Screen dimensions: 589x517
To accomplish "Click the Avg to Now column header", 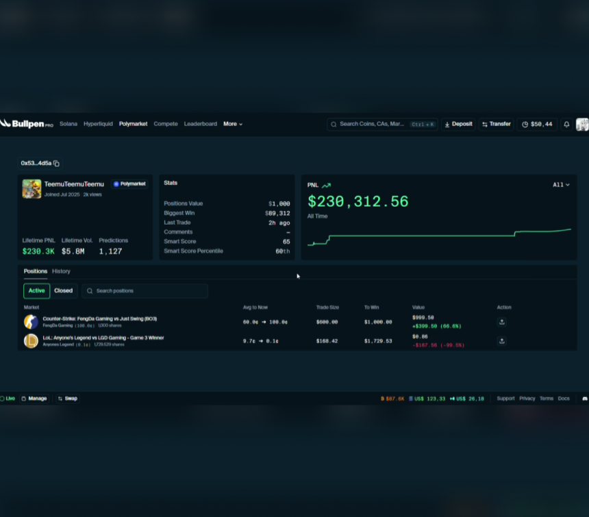I will tap(255, 307).
